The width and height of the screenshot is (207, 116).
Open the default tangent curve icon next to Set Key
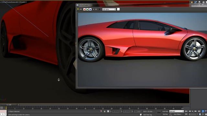pyautogui.click(x=170, y=114)
